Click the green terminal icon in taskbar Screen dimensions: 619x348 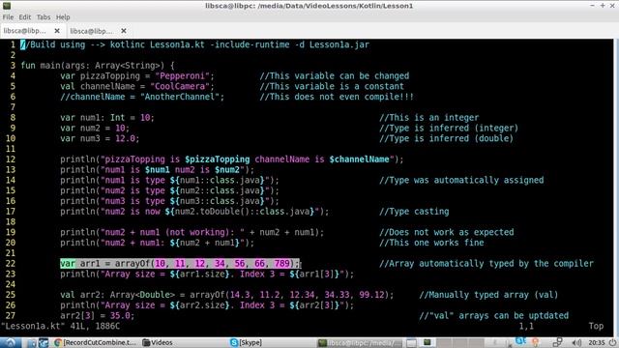(x=427, y=342)
